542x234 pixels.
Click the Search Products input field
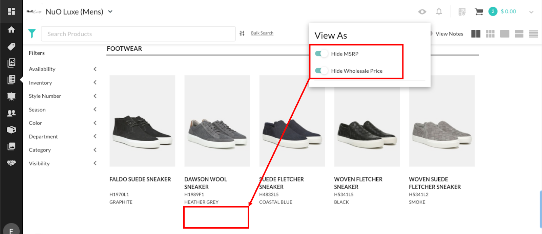pos(138,34)
